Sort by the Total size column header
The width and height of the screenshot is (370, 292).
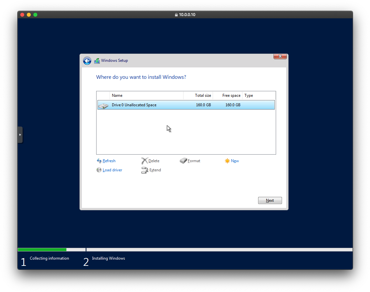198,95
